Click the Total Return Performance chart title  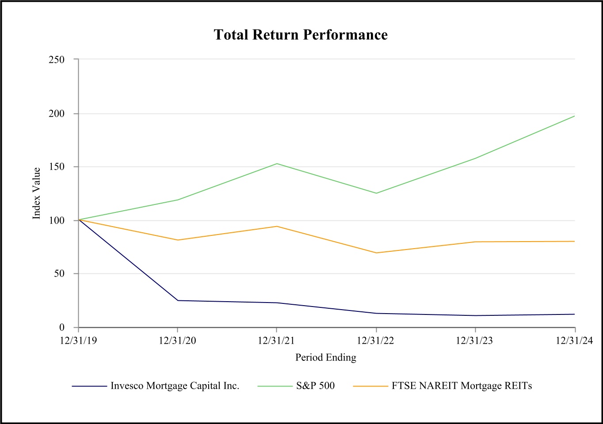pyautogui.click(x=301, y=35)
